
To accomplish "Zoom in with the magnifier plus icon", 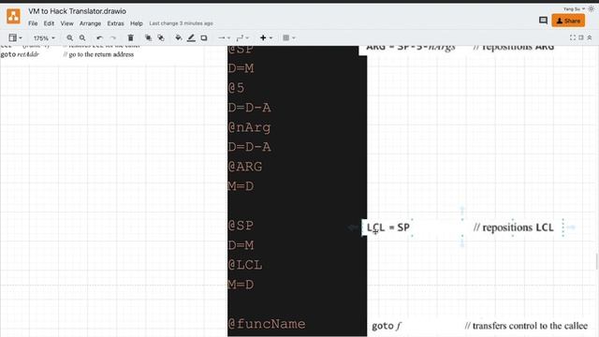I will [69, 37].
